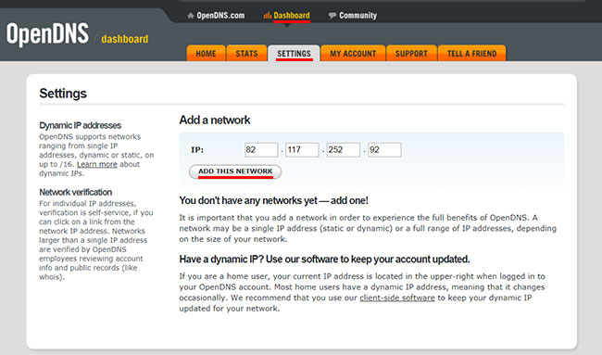The height and width of the screenshot is (355, 602).
Task: Click the Dynamic IP addresses sidebar heading
Action: [80, 125]
